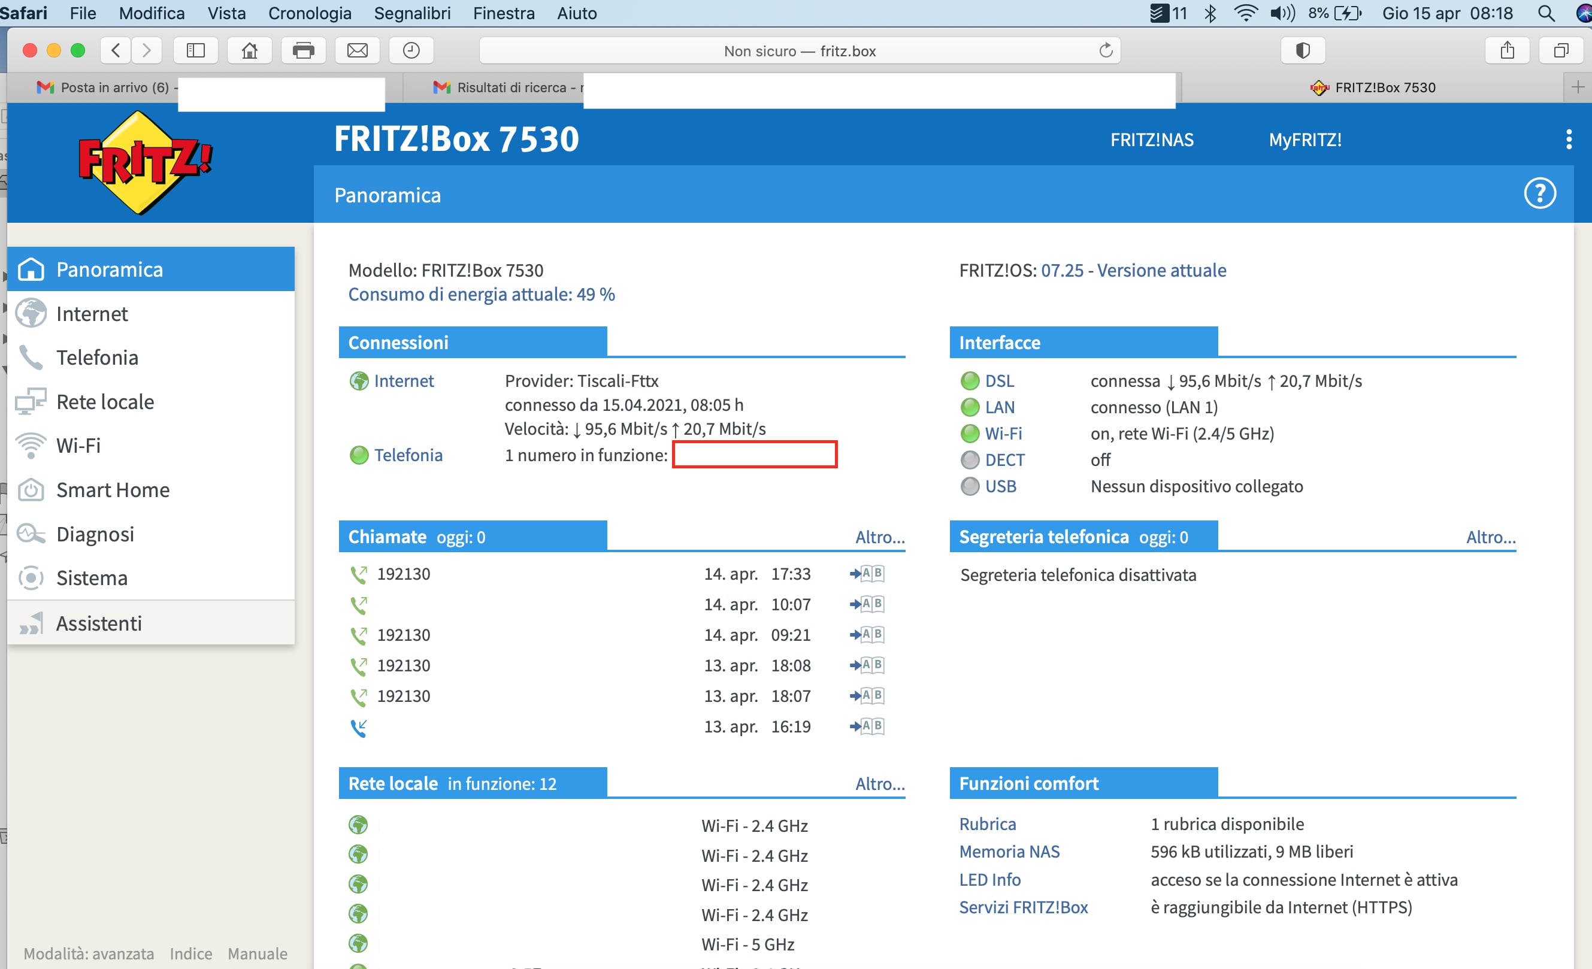This screenshot has width=1592, height=969.
Task: Add 13. apr. 16:19 caller to phonebook
Action: tap(867, 726)
